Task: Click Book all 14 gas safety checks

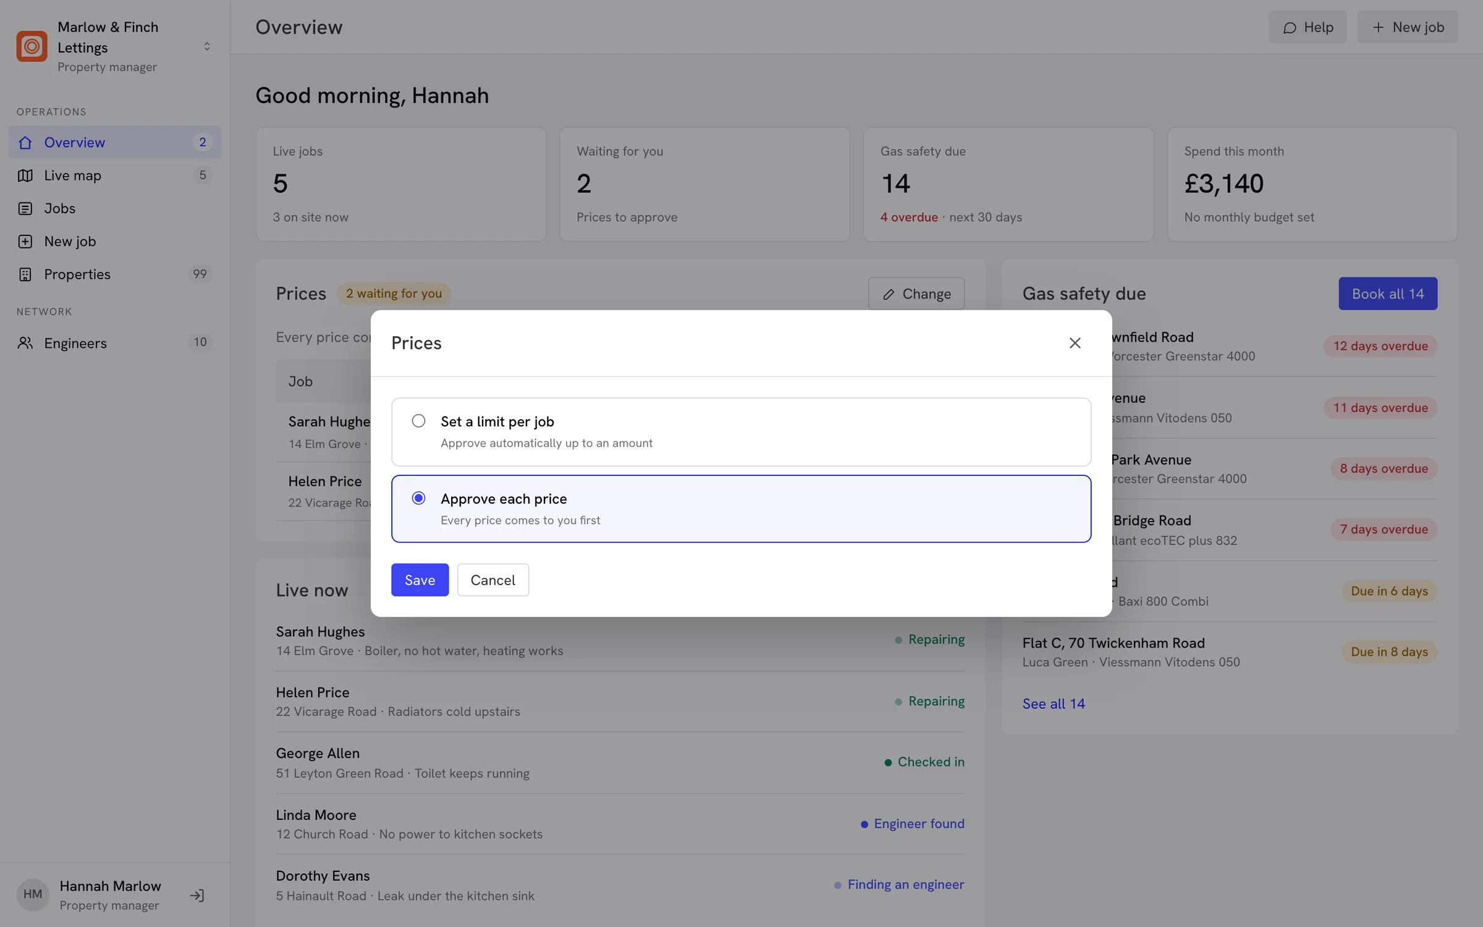Action: 1388,294
